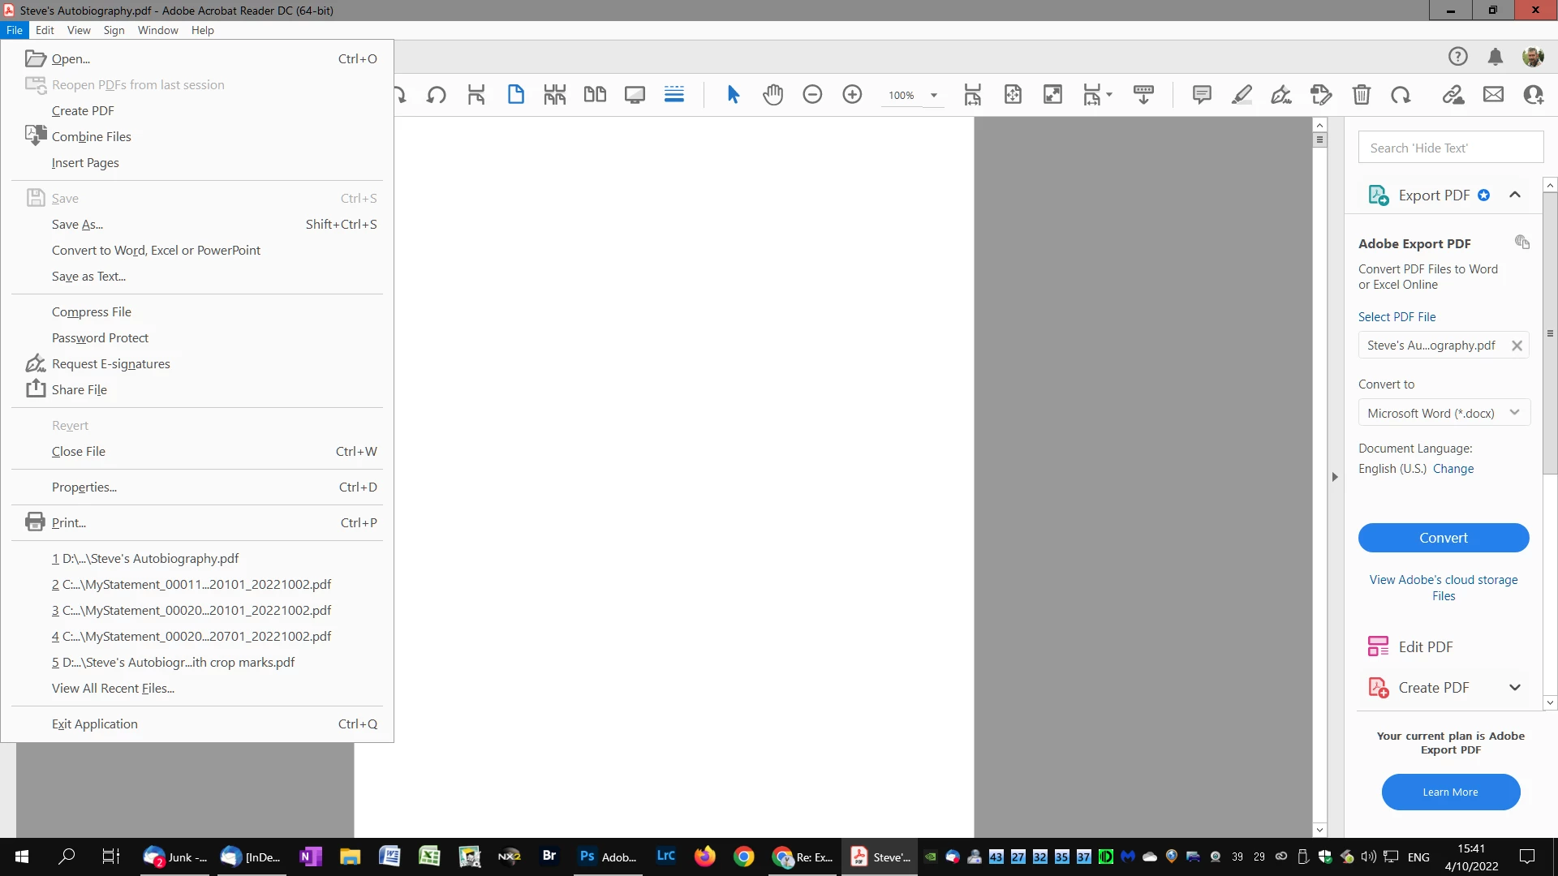1558x876 pixels.
Task: Open the zoom percentage dropdown
Action: tap(934, 96)
